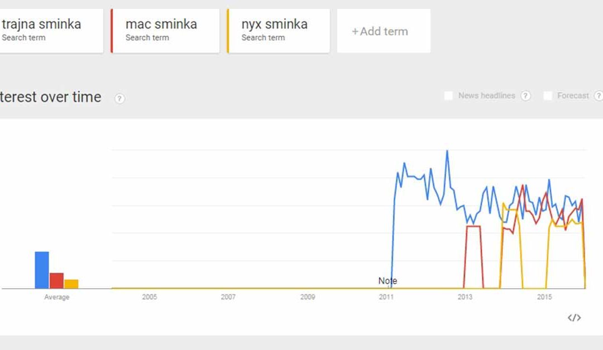Select the trajna sminka search term box
The height and width of the screenshot is (350, 603).
49,31
